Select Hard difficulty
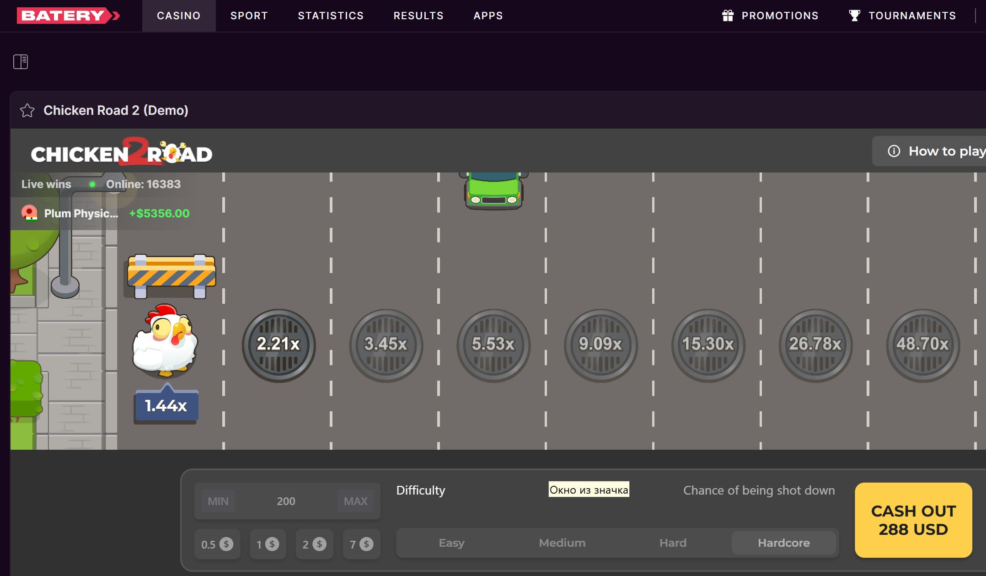Image resolution: width=986 pixels, height=576 pixels. pos(672,543)
